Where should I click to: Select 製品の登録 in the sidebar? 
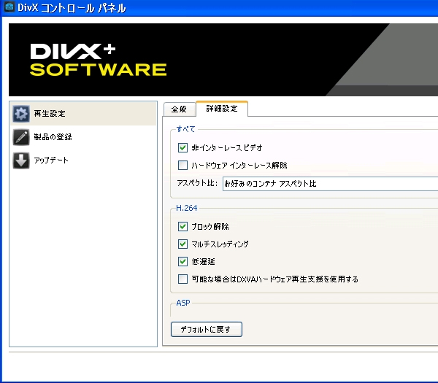coord(83,137)
